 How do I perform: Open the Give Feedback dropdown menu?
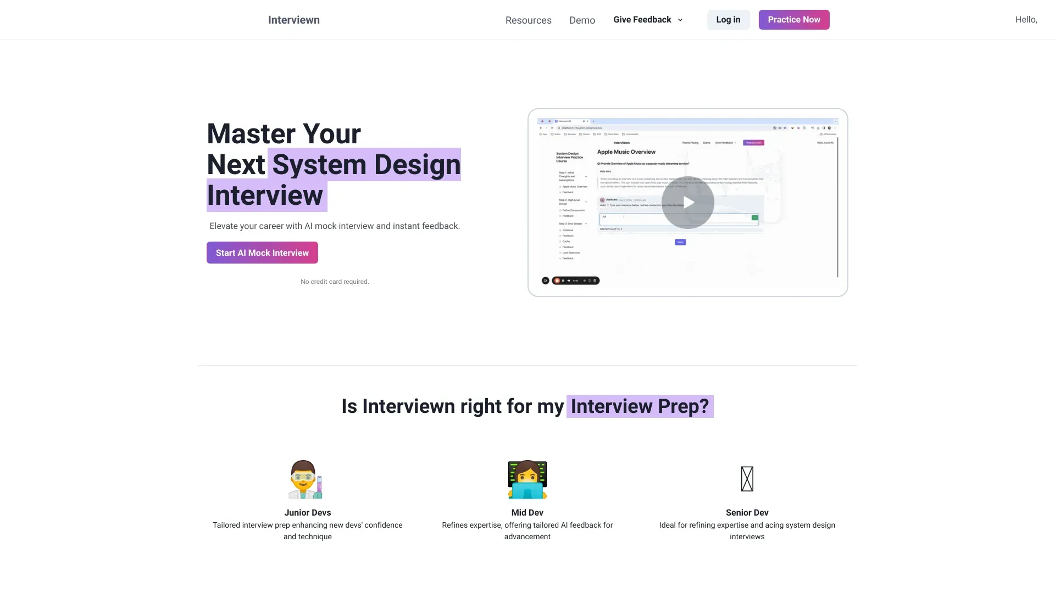642,20
